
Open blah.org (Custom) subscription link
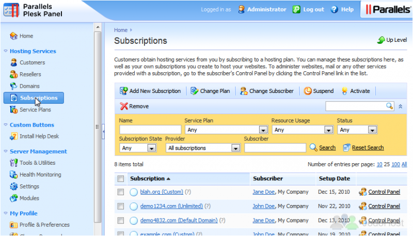(162, 192)
